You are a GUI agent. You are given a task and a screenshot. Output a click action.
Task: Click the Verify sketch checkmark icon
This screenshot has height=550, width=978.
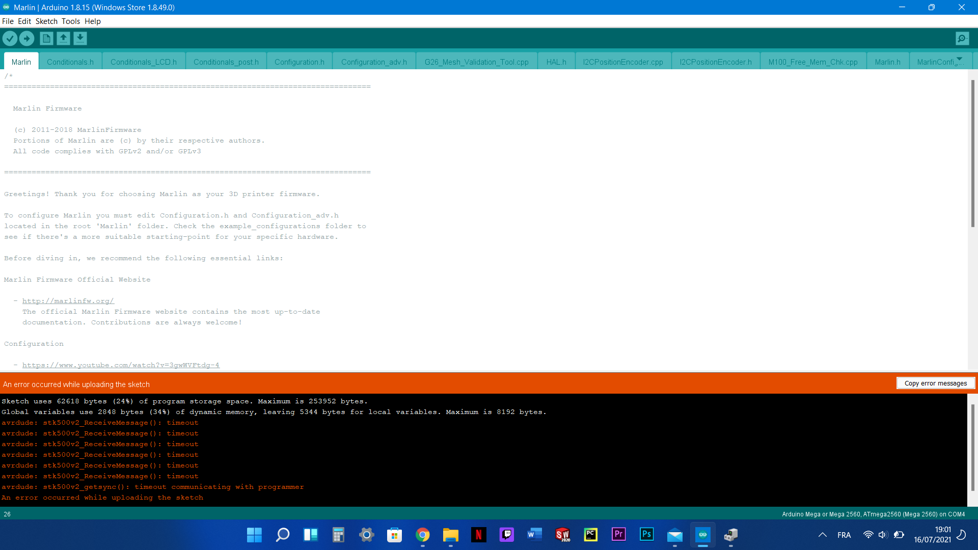point(10,38)
